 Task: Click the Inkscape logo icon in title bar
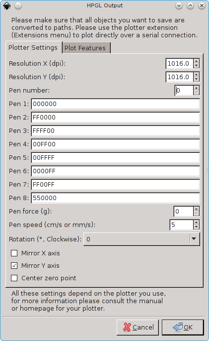[x=7, y=5]
